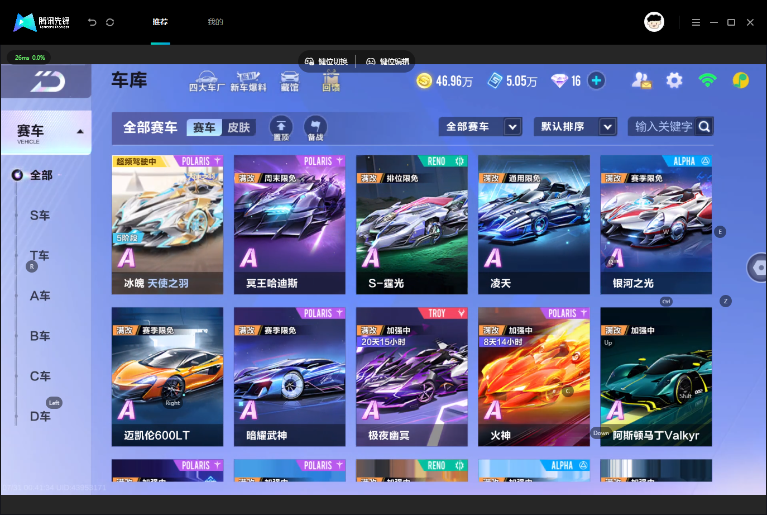Select car card S-霆光
Screen dimensions: 767x515
click(x=412, y=225)
